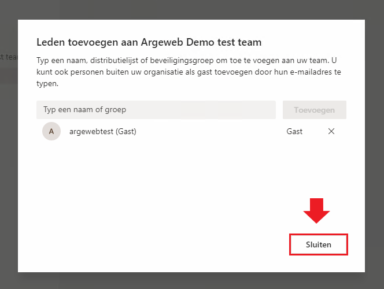Focus the "Typ een naam of groep" field
This screenshot has height=289, width=384.
(156, 110)
